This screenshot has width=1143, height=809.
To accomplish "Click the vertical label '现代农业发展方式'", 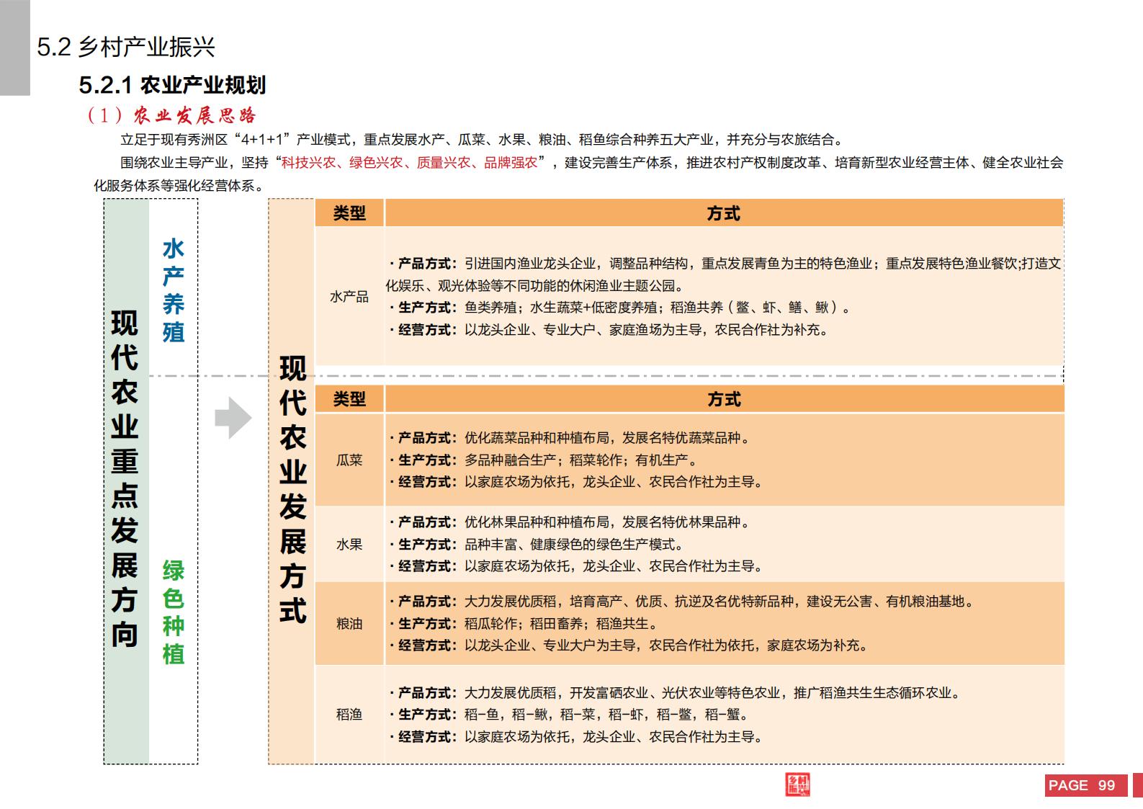I will [292, 490].
